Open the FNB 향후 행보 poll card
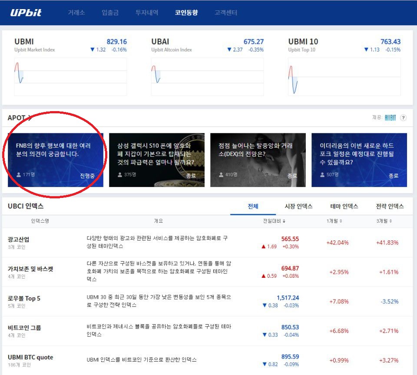The image size is (417, 375). pos(56,160)
